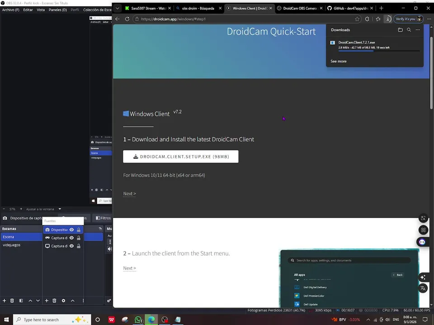The width and height of the screenshot is (434, 325).
Task: Open a new browser tab
Action: [x=382, y=8]
